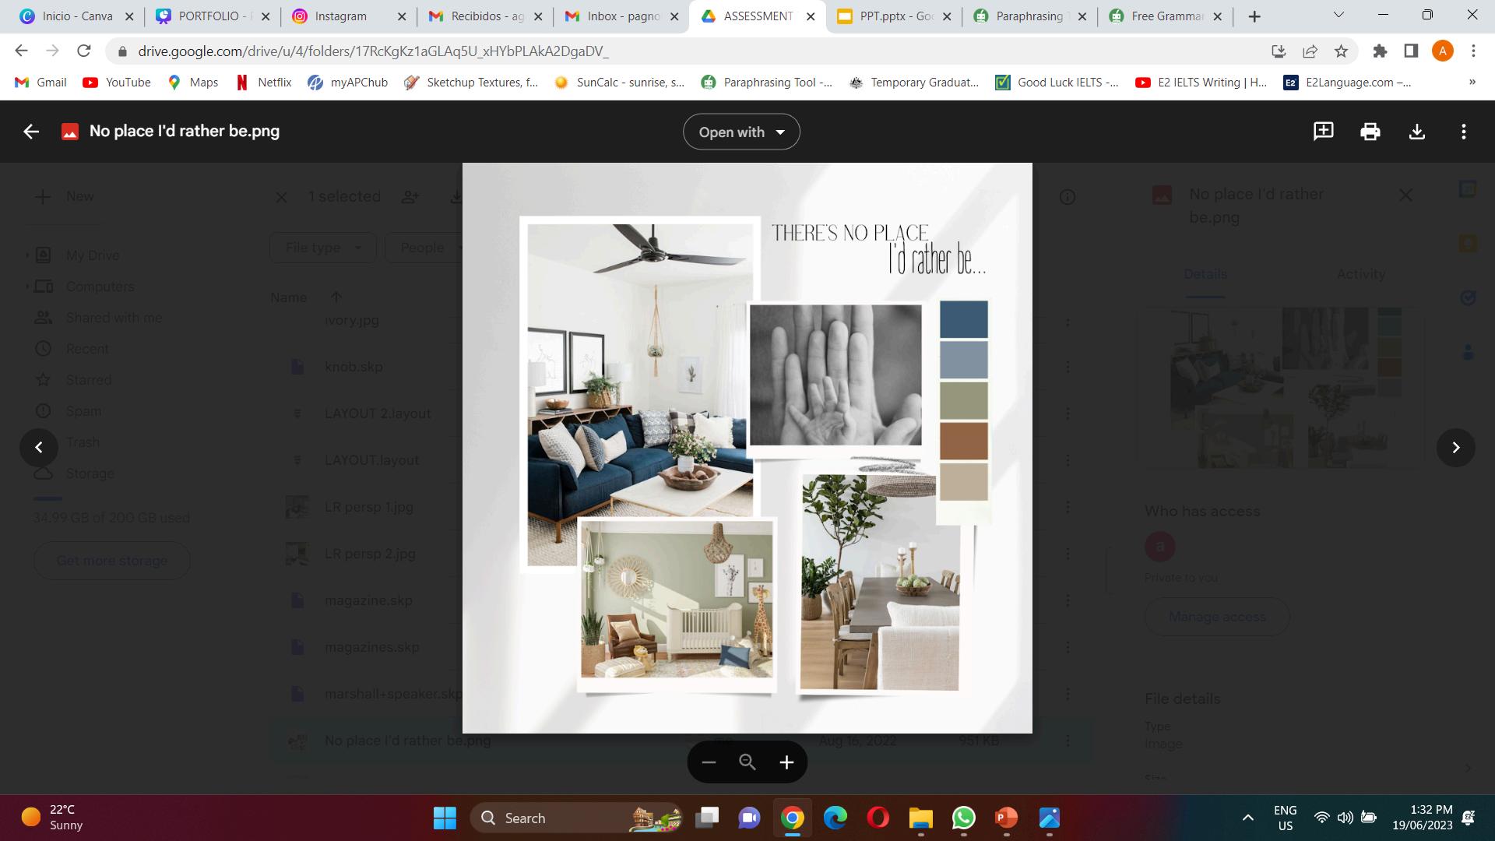The image size is (1495, 841).
Task: Click the add comment icon in preview header
Action: tap(1323, 132)
